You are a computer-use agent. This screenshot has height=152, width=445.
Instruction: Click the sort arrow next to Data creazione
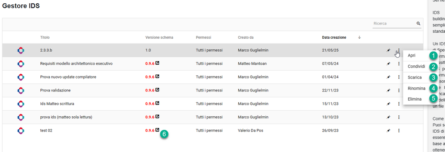point(359,37)
